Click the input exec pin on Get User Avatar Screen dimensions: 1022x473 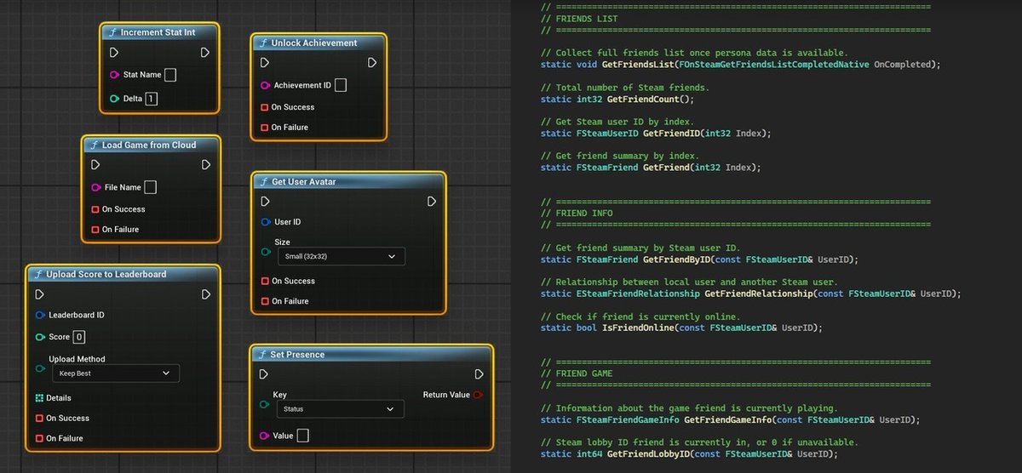pos(265,202)
